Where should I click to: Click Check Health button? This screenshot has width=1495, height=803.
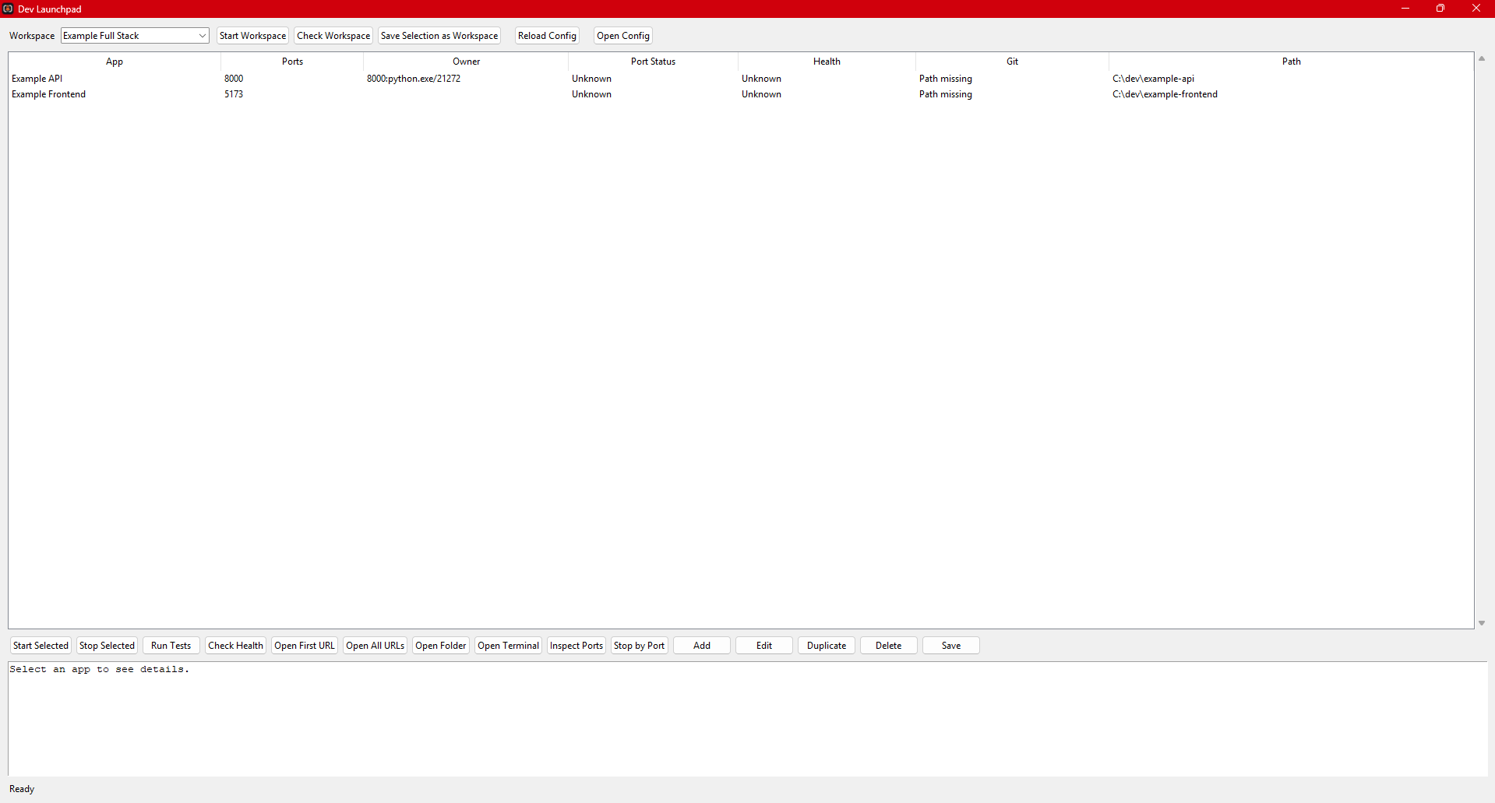coord(235,646)
